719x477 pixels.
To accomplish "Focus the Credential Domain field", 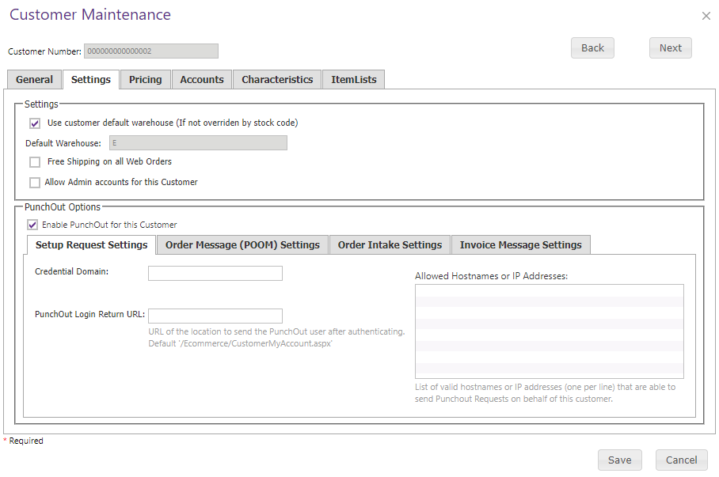I will pyautogui.click(x=215, y=273).
